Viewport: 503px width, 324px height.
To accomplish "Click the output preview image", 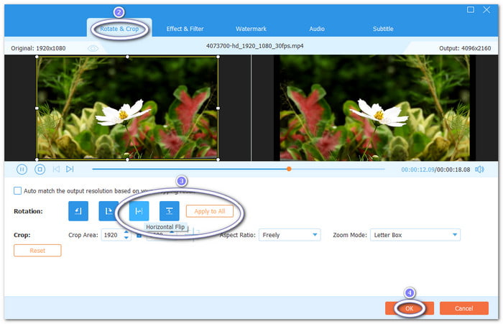I will point(374,108).
